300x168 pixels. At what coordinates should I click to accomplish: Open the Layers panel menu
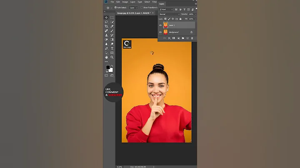(195, 4)
